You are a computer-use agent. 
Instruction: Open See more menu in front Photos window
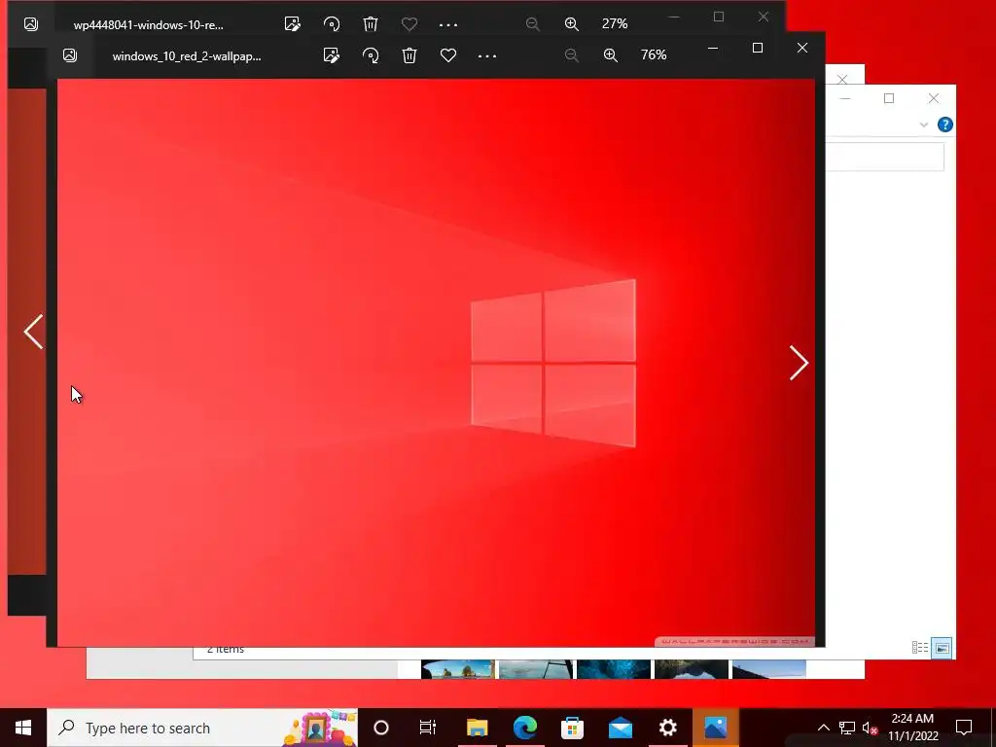pos(487,55)
